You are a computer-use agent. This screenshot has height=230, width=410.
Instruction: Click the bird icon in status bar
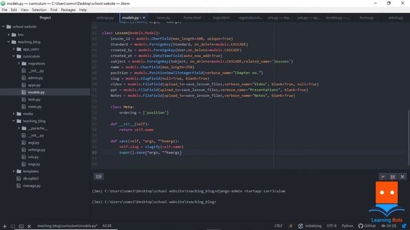click(x=404, y=226)
